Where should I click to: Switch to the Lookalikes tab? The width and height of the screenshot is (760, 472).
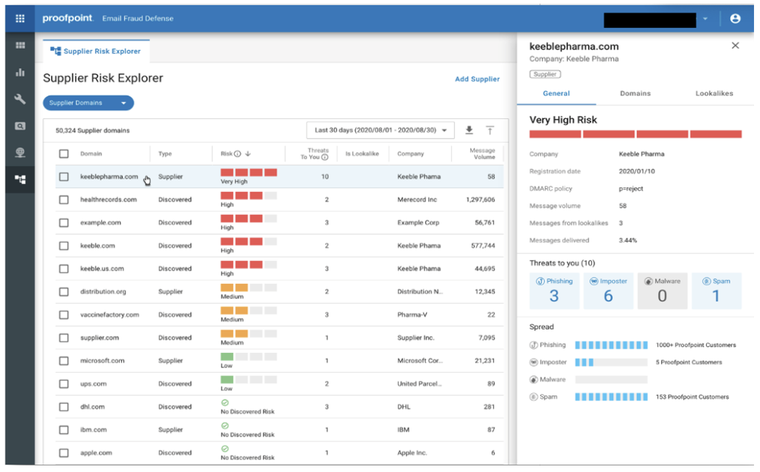tap(714, 93)
